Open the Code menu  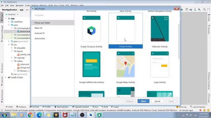click(27, 6)
